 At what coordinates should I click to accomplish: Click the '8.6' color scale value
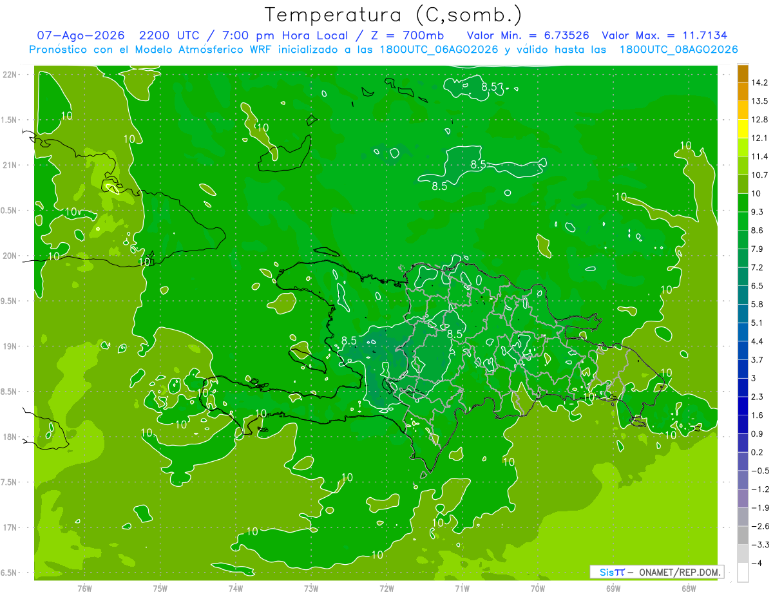pos(757,231)
